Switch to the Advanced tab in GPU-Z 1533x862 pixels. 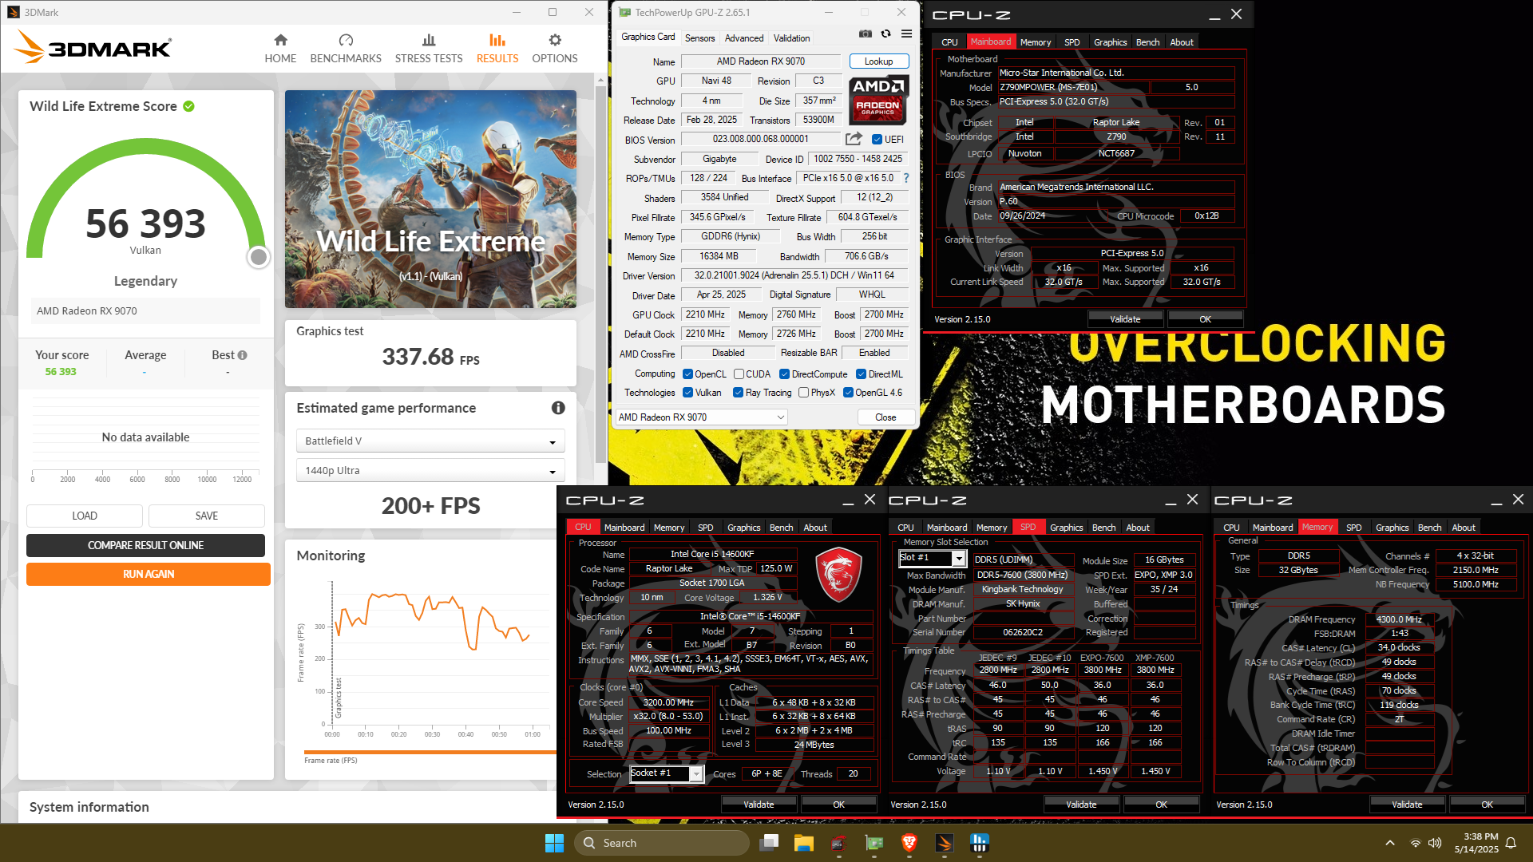(744, 38)
